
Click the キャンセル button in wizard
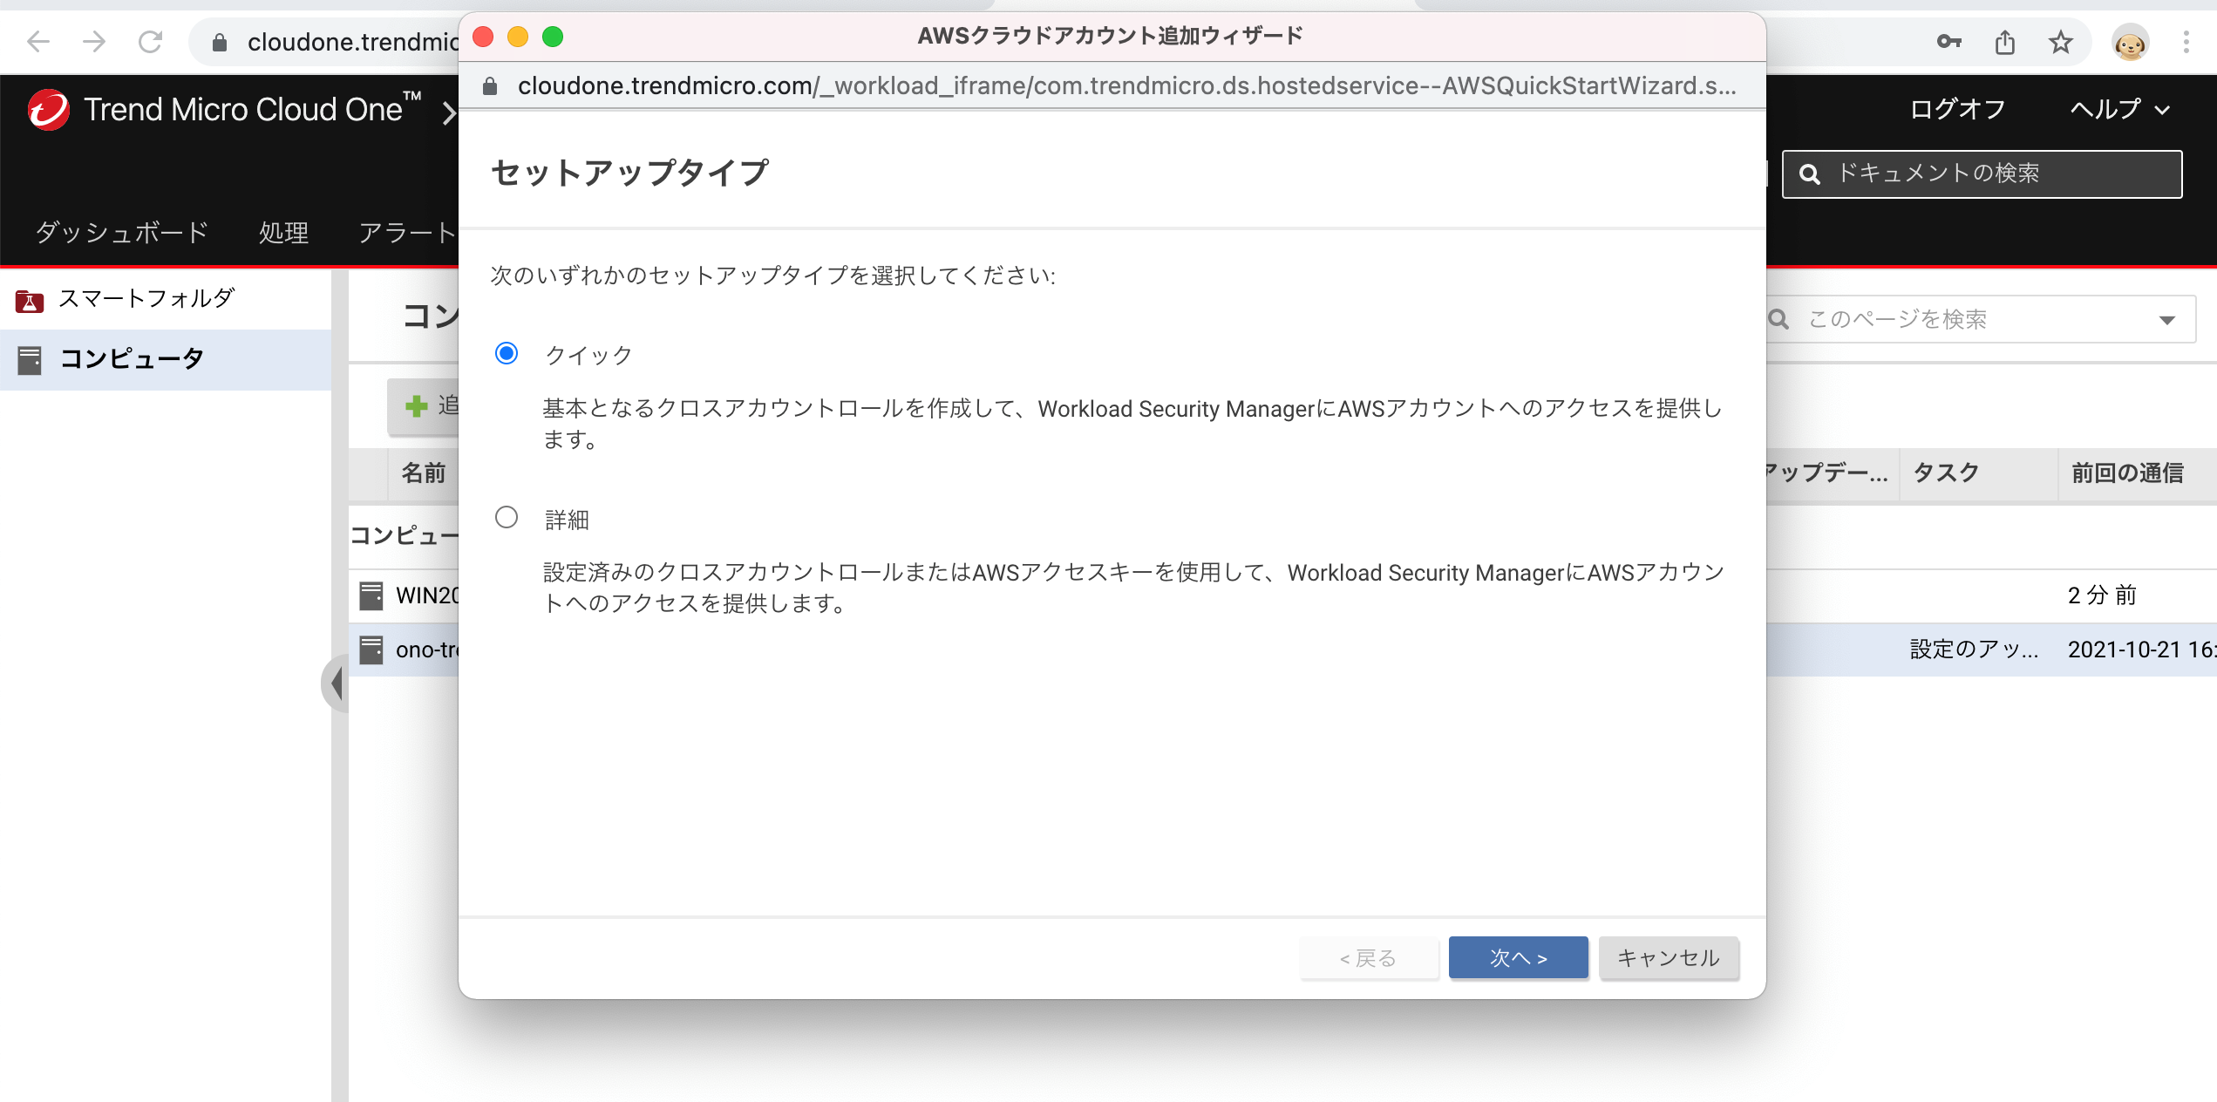click(x=1669, y=957)
